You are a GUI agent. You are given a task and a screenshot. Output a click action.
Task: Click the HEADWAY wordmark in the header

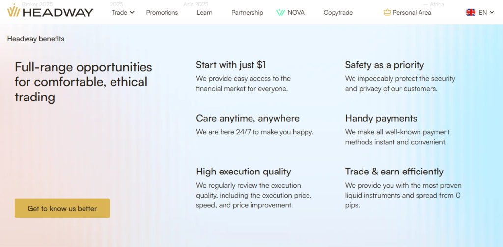pyautogui.click(x=58, y=12)
